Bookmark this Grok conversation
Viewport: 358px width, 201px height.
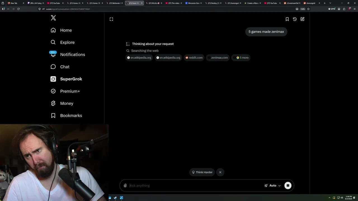click(287, 19)
